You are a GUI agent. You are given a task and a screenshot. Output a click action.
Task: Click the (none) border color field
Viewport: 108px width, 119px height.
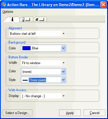[x=43, y=72]
